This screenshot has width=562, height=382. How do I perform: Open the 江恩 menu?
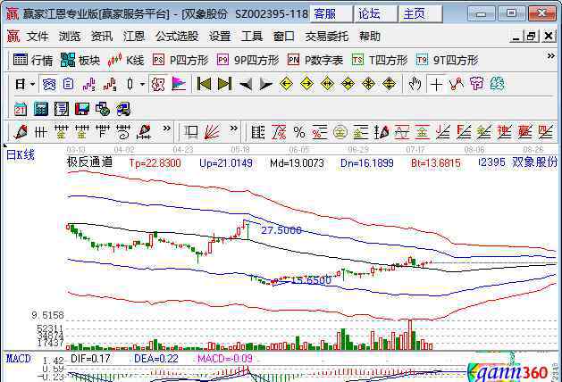pos(134,37)
